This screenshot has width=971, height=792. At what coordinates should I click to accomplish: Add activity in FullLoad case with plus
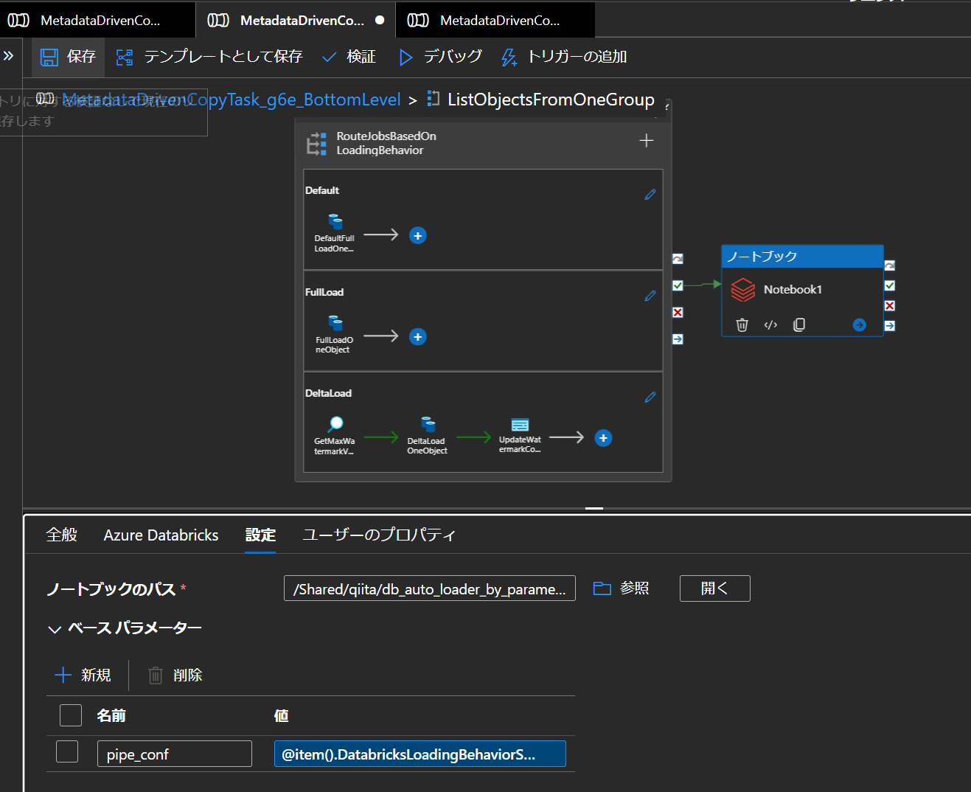(x=418, y=336)
